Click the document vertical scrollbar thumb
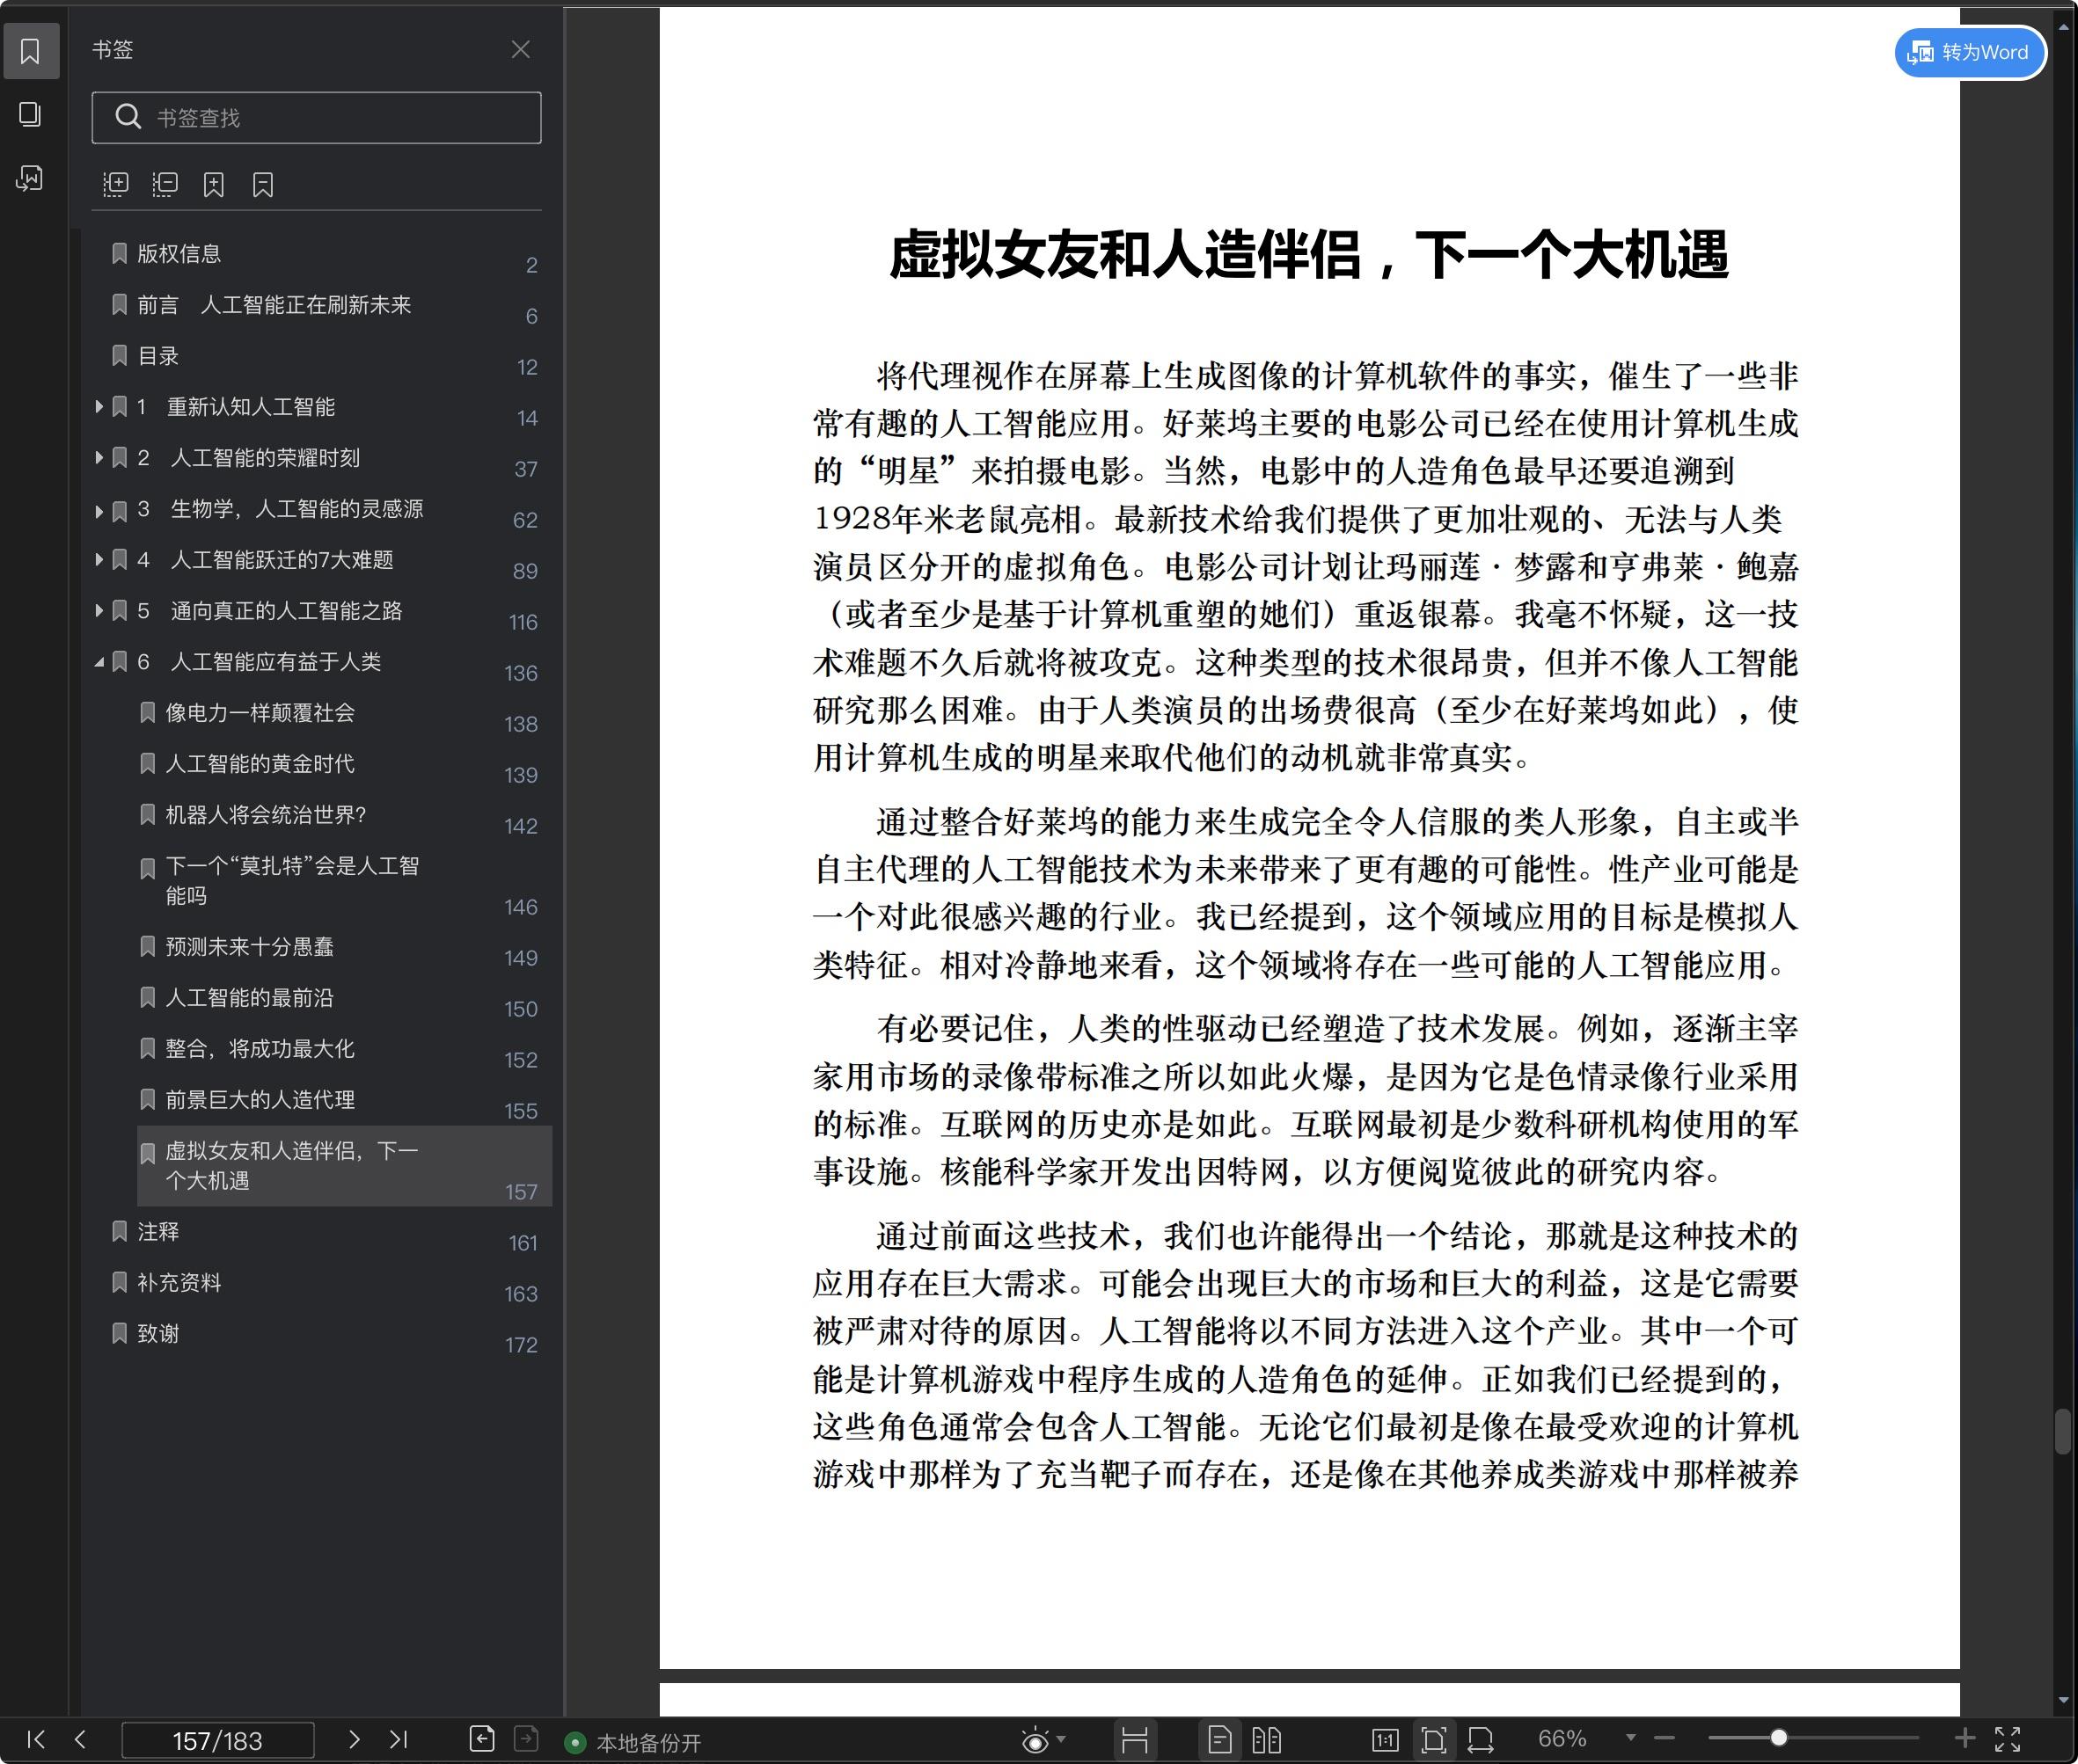2078x1764 pixels. pos(2063,1431)
